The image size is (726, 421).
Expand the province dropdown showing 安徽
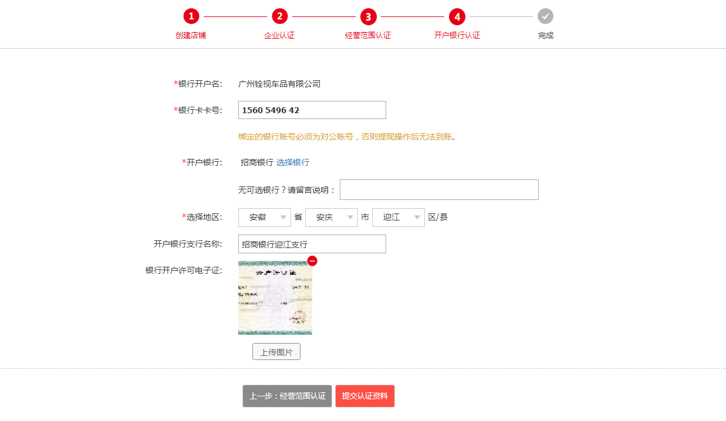[265, 217]
